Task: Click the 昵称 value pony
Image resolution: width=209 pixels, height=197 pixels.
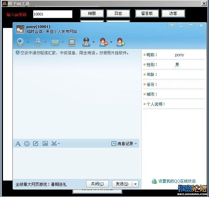Action: click(179, 55)
